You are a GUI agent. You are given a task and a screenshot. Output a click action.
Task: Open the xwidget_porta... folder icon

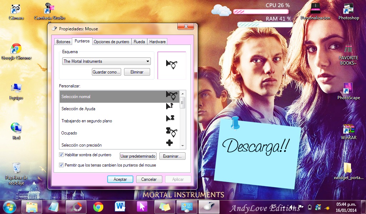pyautogui.click(x=348, y=171)
